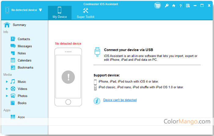
Task: Select Books in sidebar
Action: point(22,103)
